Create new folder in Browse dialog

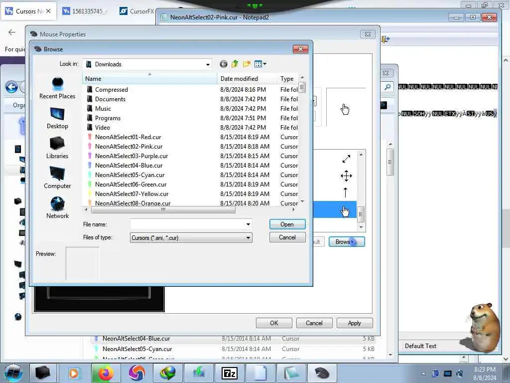(x=247, y=64)
